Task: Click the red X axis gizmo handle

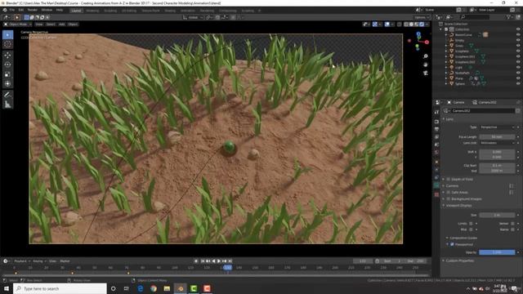Action: pyautogui.click(x=427, y=42)
